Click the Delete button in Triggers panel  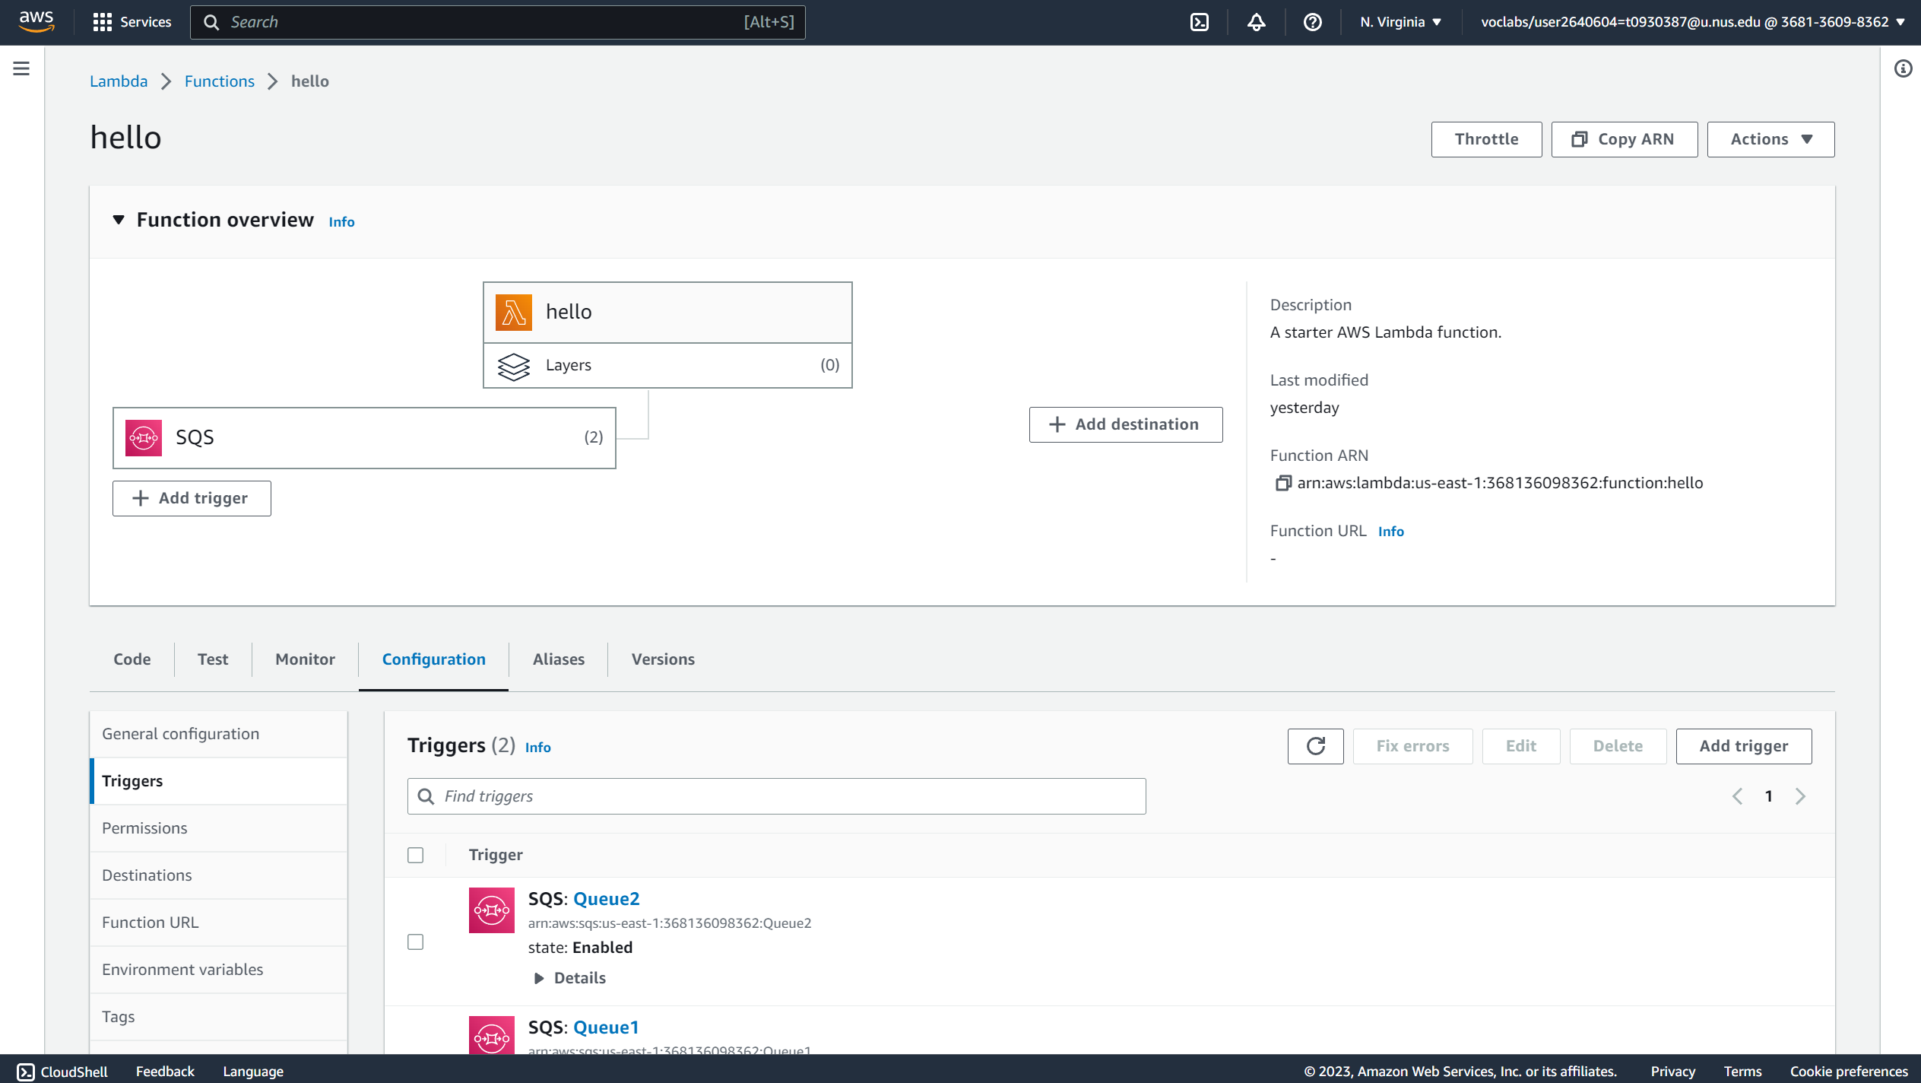1618,746
